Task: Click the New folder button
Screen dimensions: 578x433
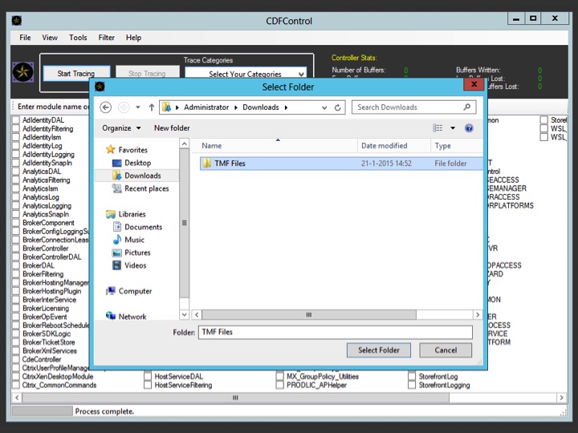Action: [172, 128]
